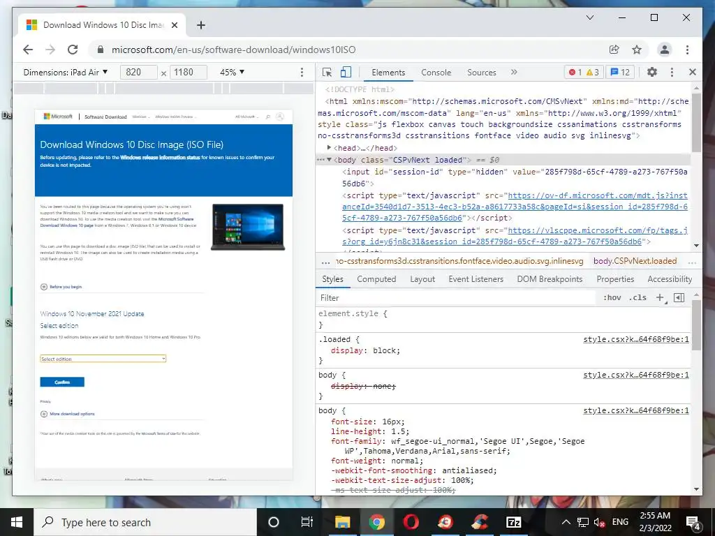715x536 pixels.
Task: Click the height field showing 1180
Action: (189, 72)
